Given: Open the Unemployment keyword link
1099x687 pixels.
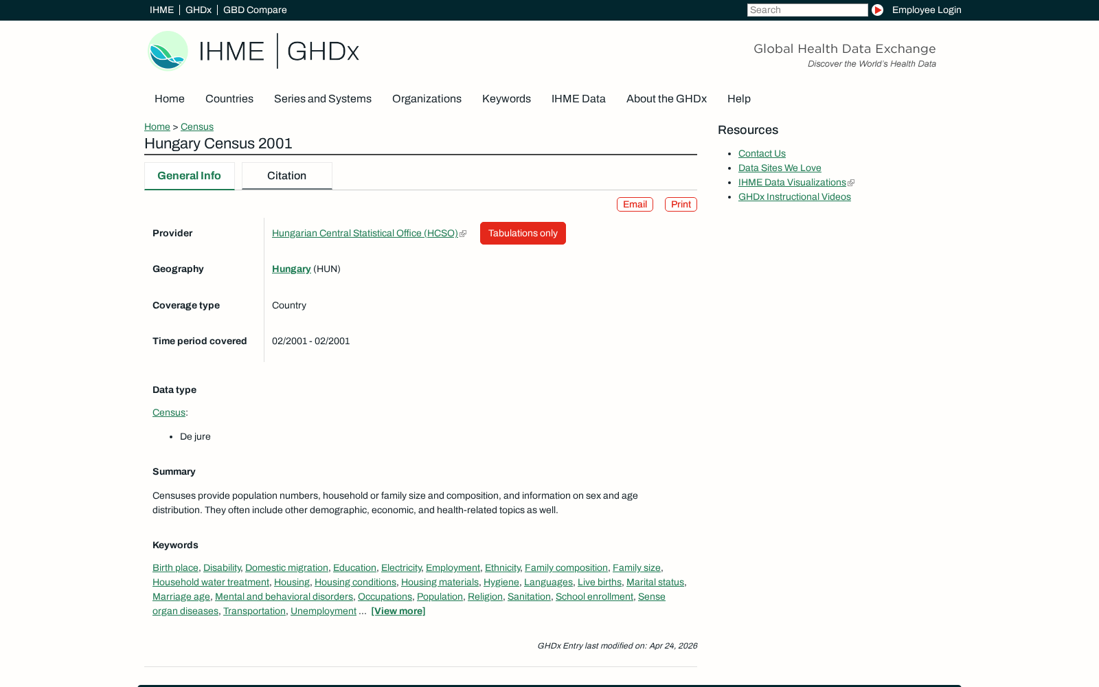Looking at the screenshot, I should 324,611.
